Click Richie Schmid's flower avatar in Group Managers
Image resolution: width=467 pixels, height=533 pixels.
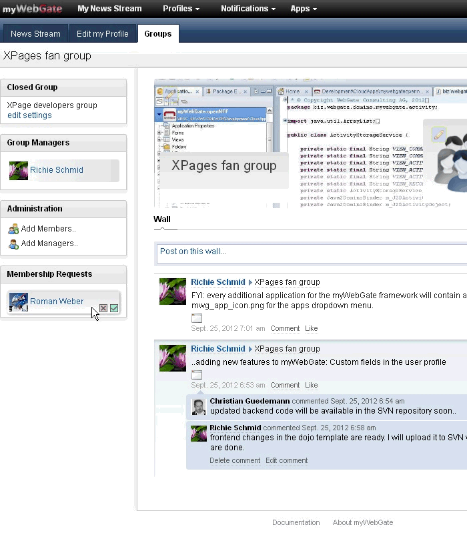pyautogui.click(x=19, y=170)
